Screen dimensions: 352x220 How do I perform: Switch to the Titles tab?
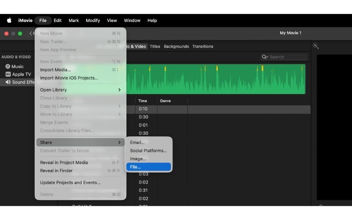click(x=155, y=47)
